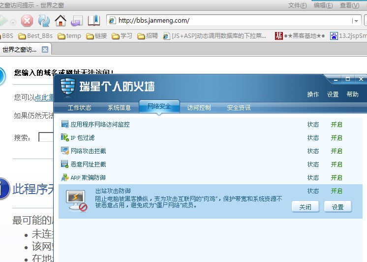Select the IP 包过滤 item
Image resolution: width=367 pixels, height=262 pixels.
click(82, 137)
